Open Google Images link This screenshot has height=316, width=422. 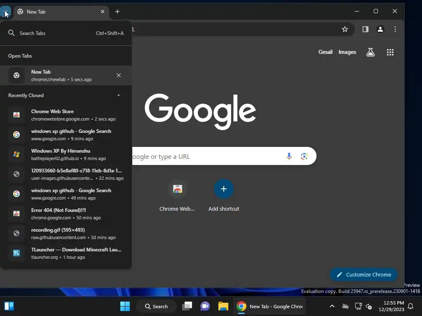tap(347, 52)
